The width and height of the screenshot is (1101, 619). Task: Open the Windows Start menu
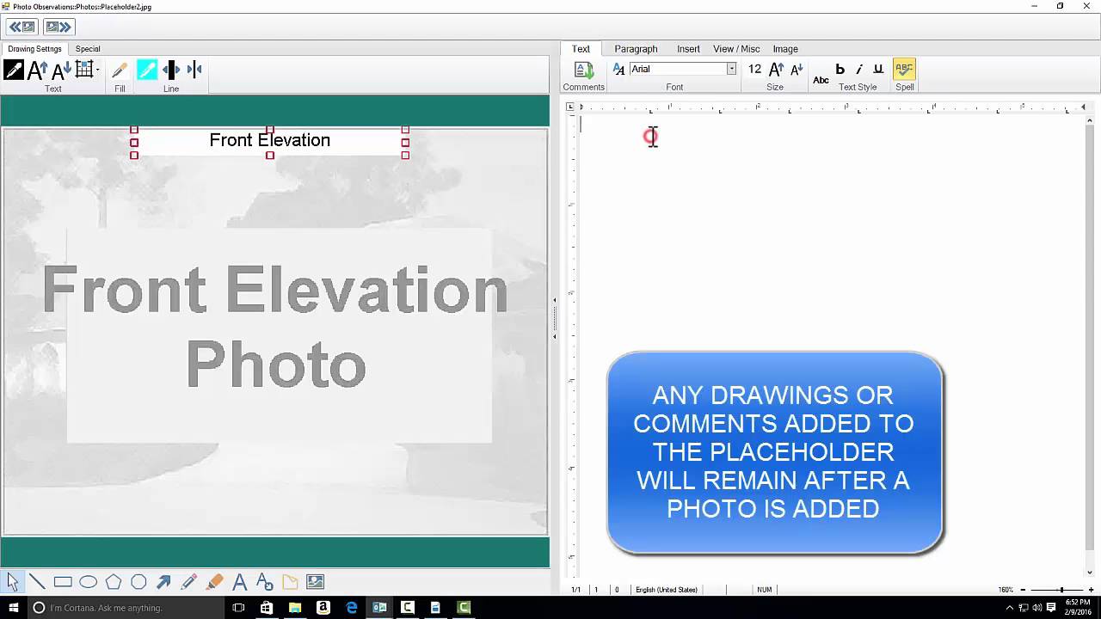tap(13, 608)
